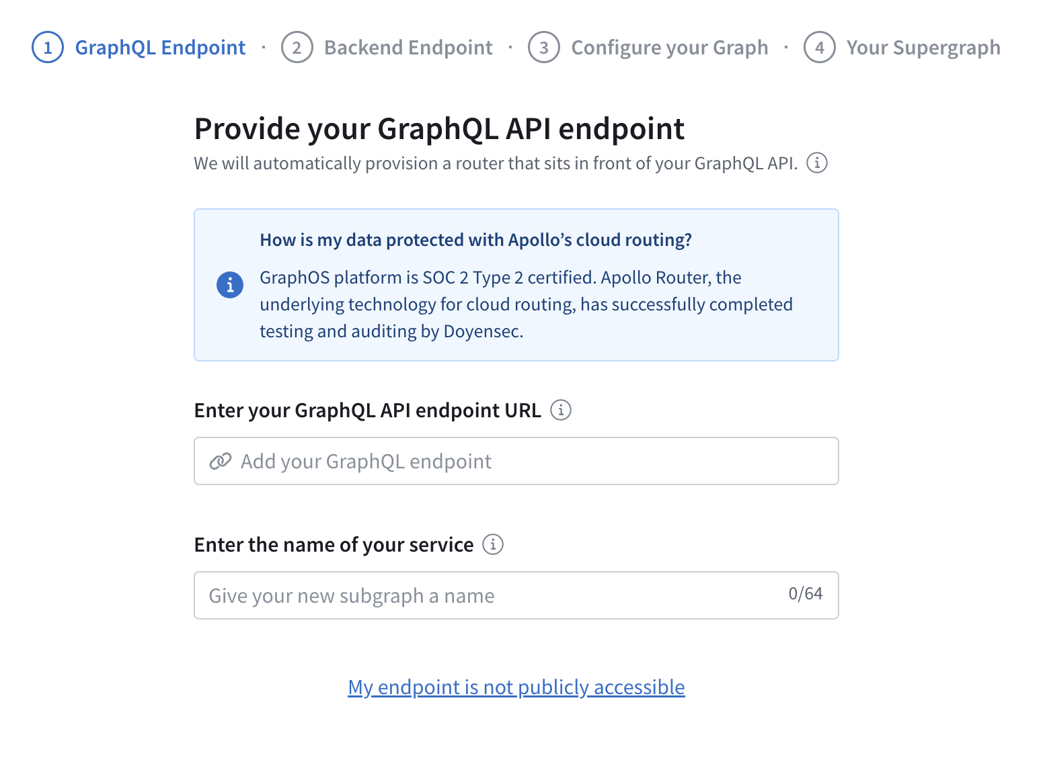Switch to the Backend Endpoint step
This screenshot has width=1045, height=766.
[x=408, y=47]
